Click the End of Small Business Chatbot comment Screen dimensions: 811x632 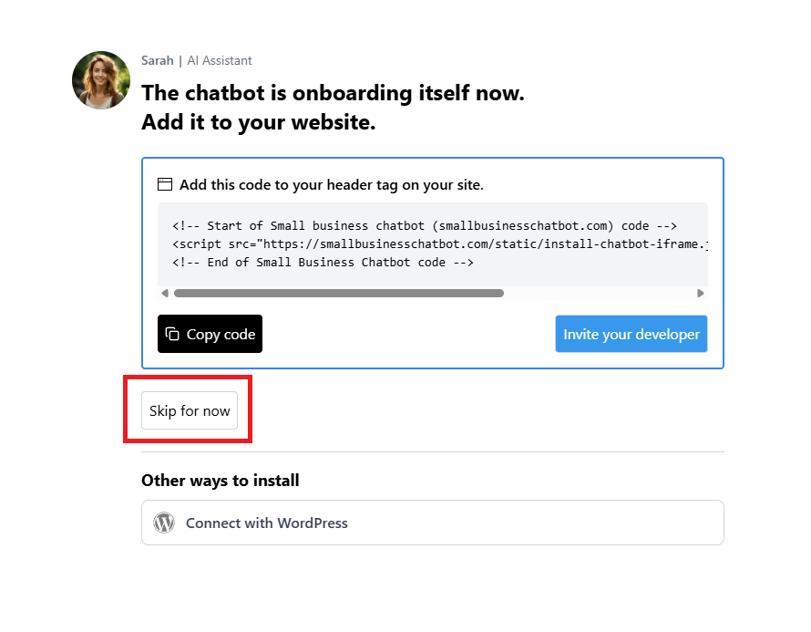point(323,262)
